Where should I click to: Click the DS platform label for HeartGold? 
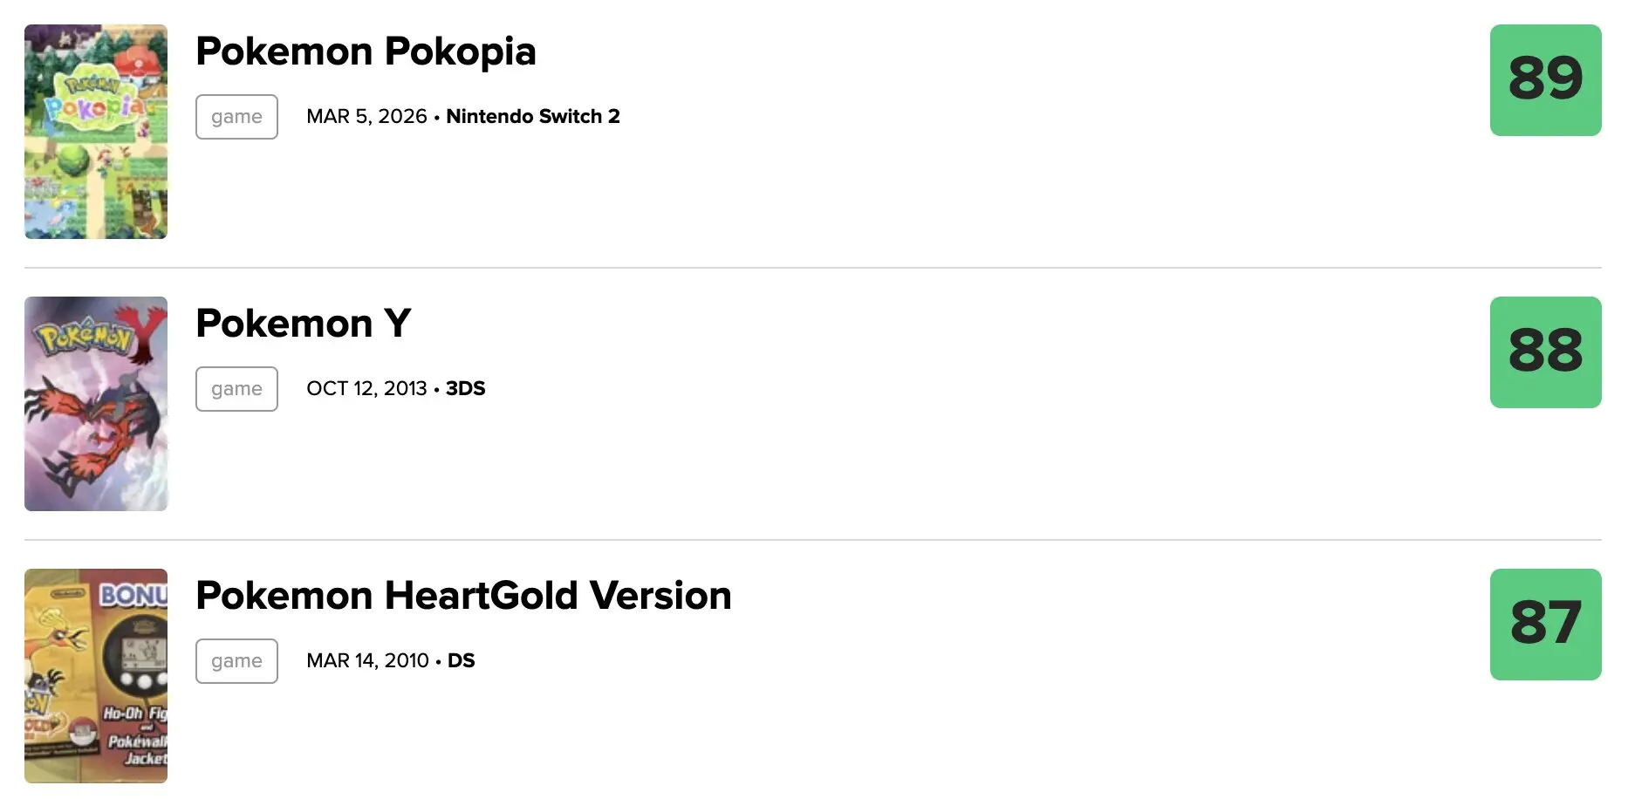[x=462, y=661]
